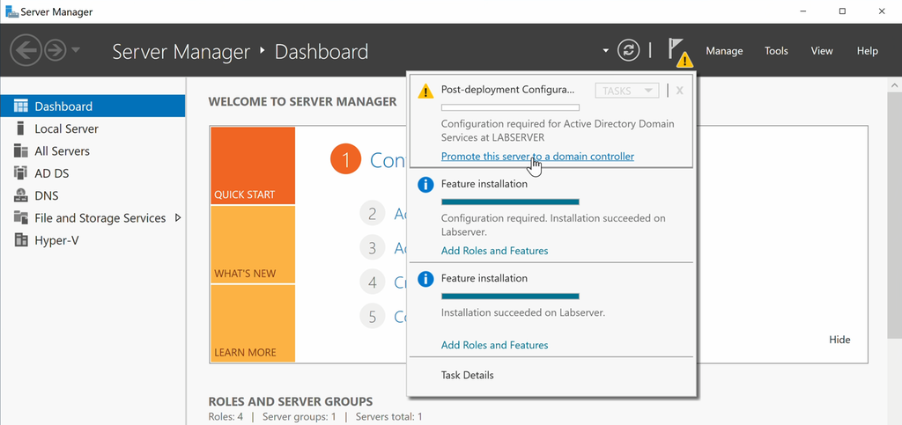
Task: Click the step 5 circle
Action: [373, 317]
